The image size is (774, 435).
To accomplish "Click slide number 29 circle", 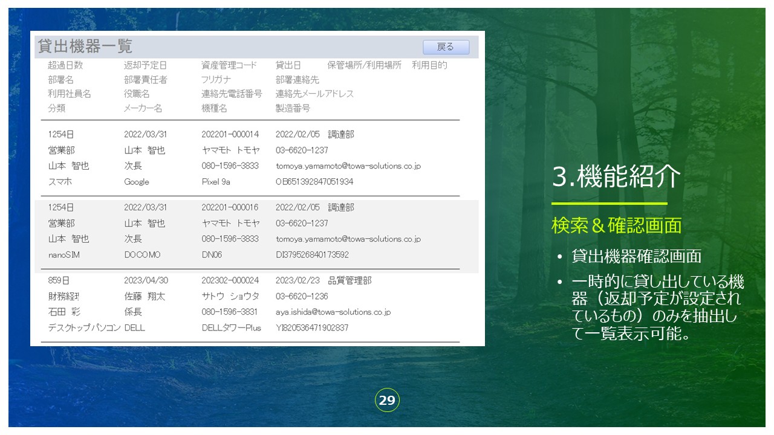I will click(387, 400).
